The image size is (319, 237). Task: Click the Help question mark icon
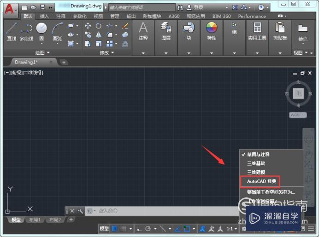[261, 7]
